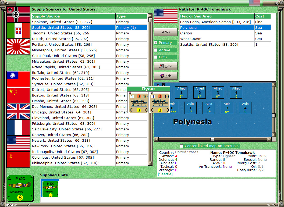
Task: Select the P-40C unit in Supplied Units
Action: (x=50, y=189)
